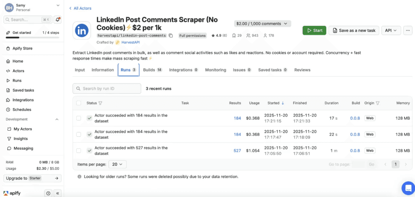The image size is (415, 197).
Task: Sort by Started arrow icon
Action: (283, 103)
